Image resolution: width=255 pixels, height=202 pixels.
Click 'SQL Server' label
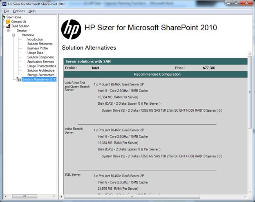72,175
